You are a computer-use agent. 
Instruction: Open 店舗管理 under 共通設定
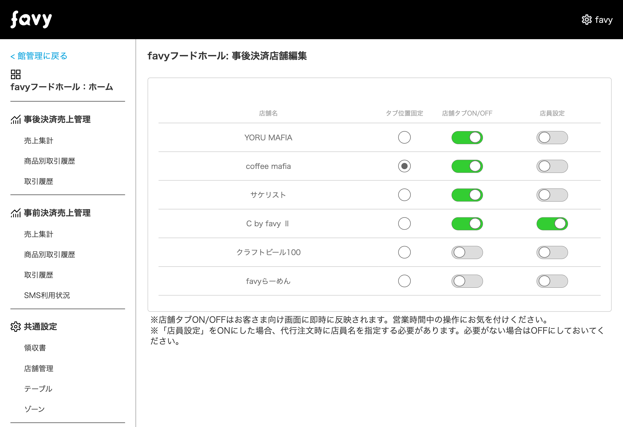[x=39, y=369]
